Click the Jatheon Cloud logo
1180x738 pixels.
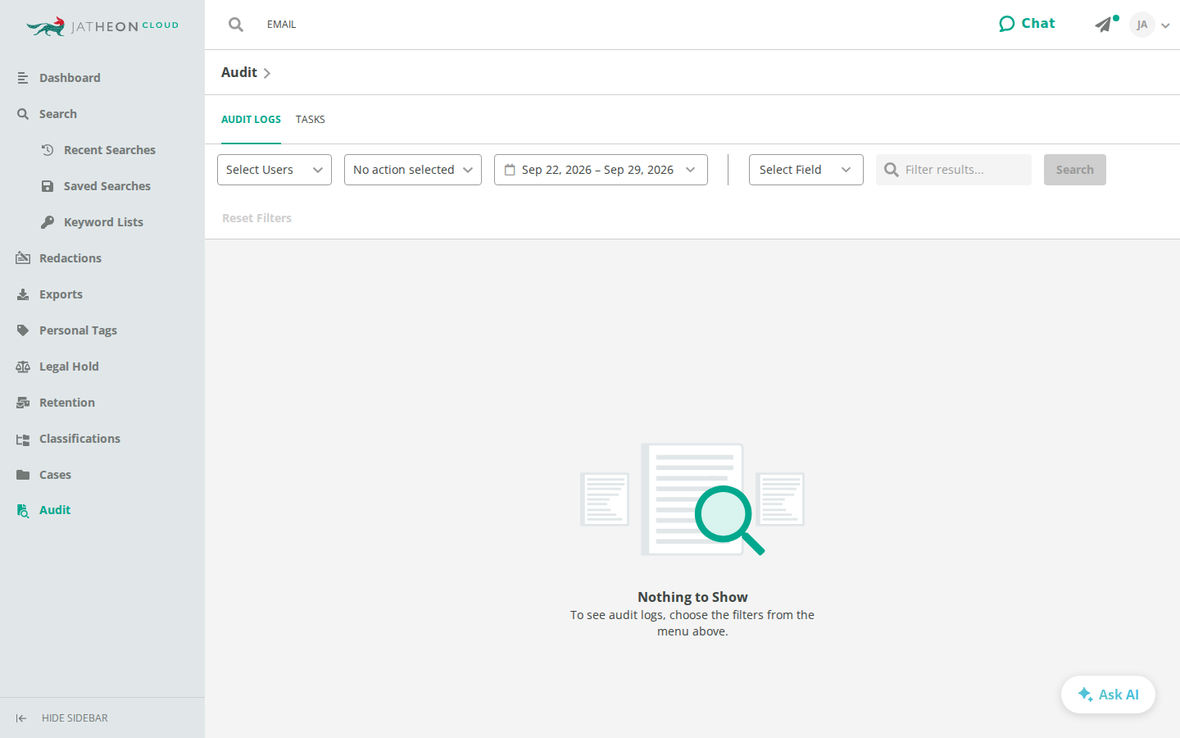coord(102,26)
